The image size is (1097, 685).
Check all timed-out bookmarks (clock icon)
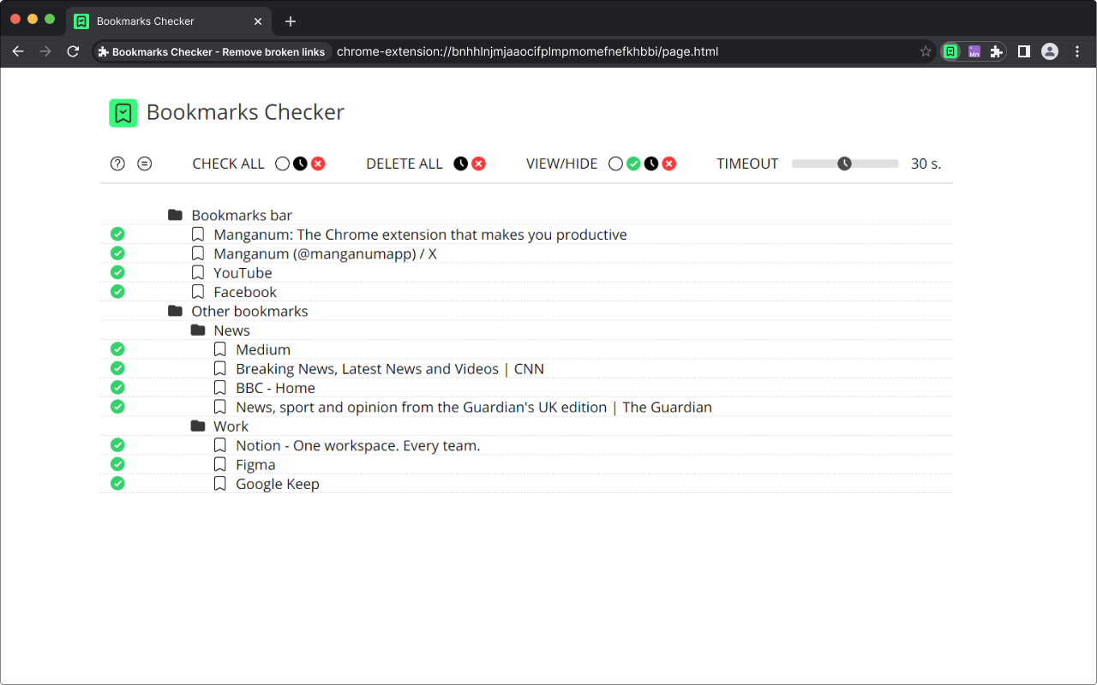pos(300,164)
